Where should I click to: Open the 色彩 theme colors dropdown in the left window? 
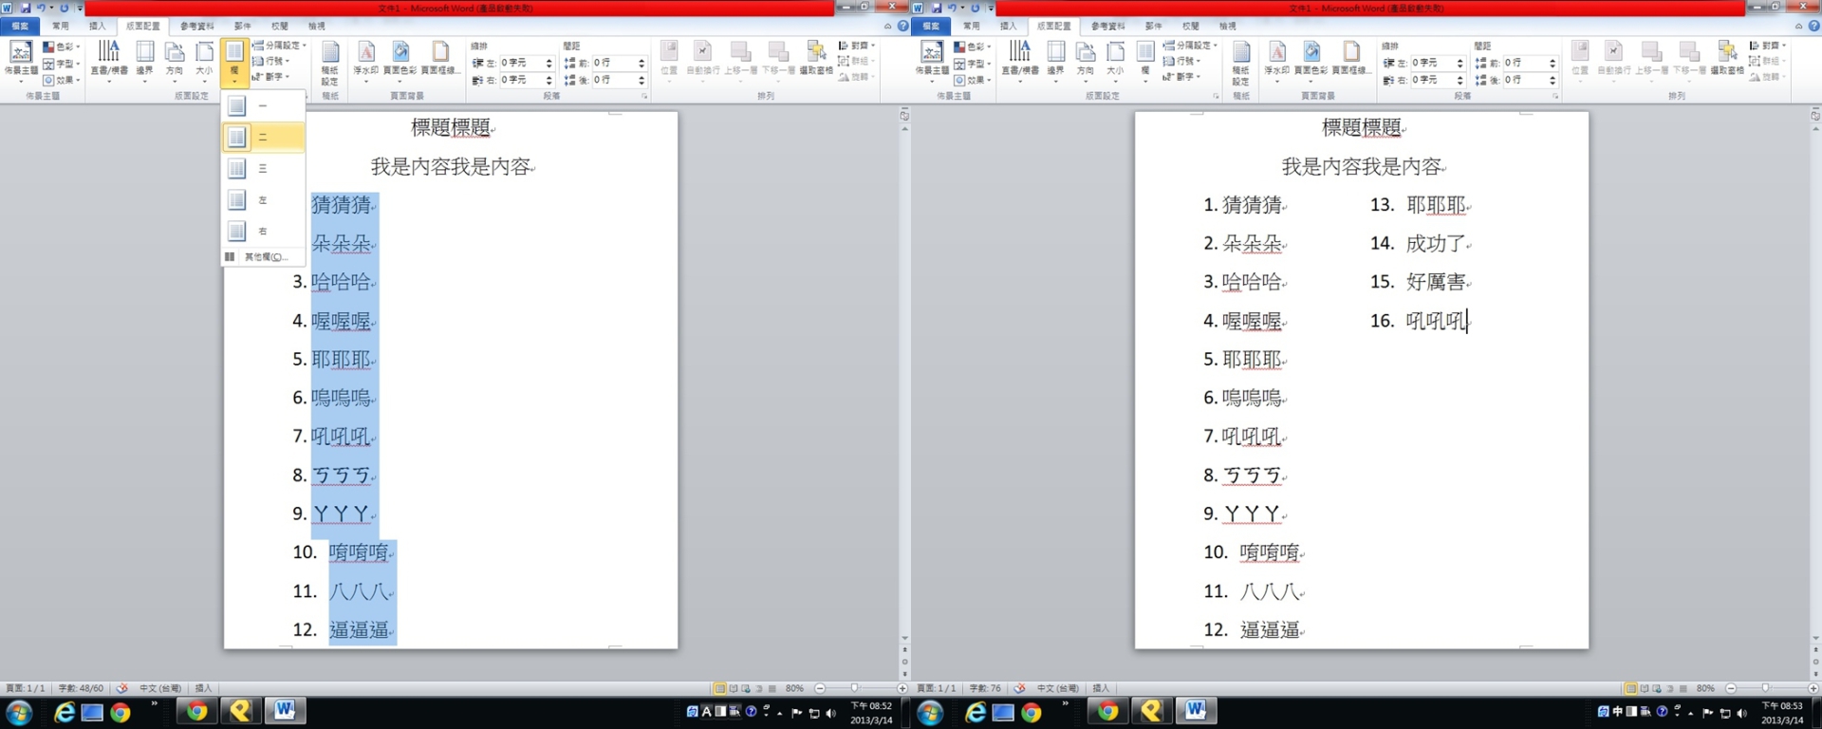point(60,47)
